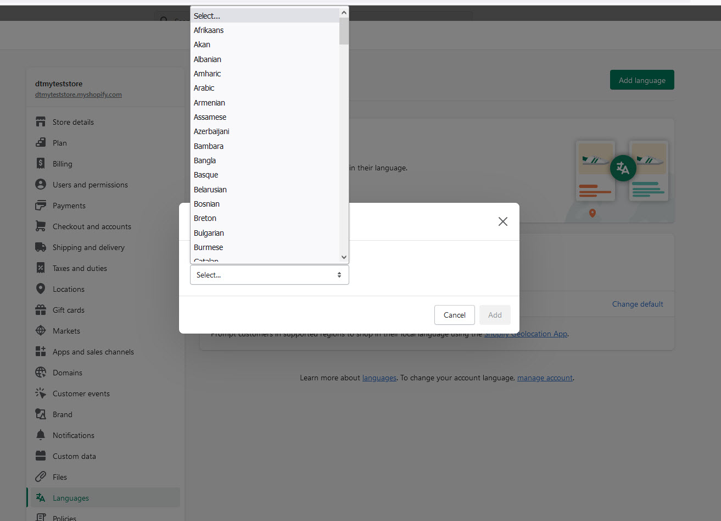Open the manage account link
The image size is (721, 521).
pos(544,378)
